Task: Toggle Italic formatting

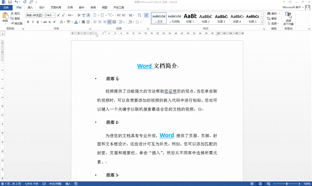Action: point(33,22)
